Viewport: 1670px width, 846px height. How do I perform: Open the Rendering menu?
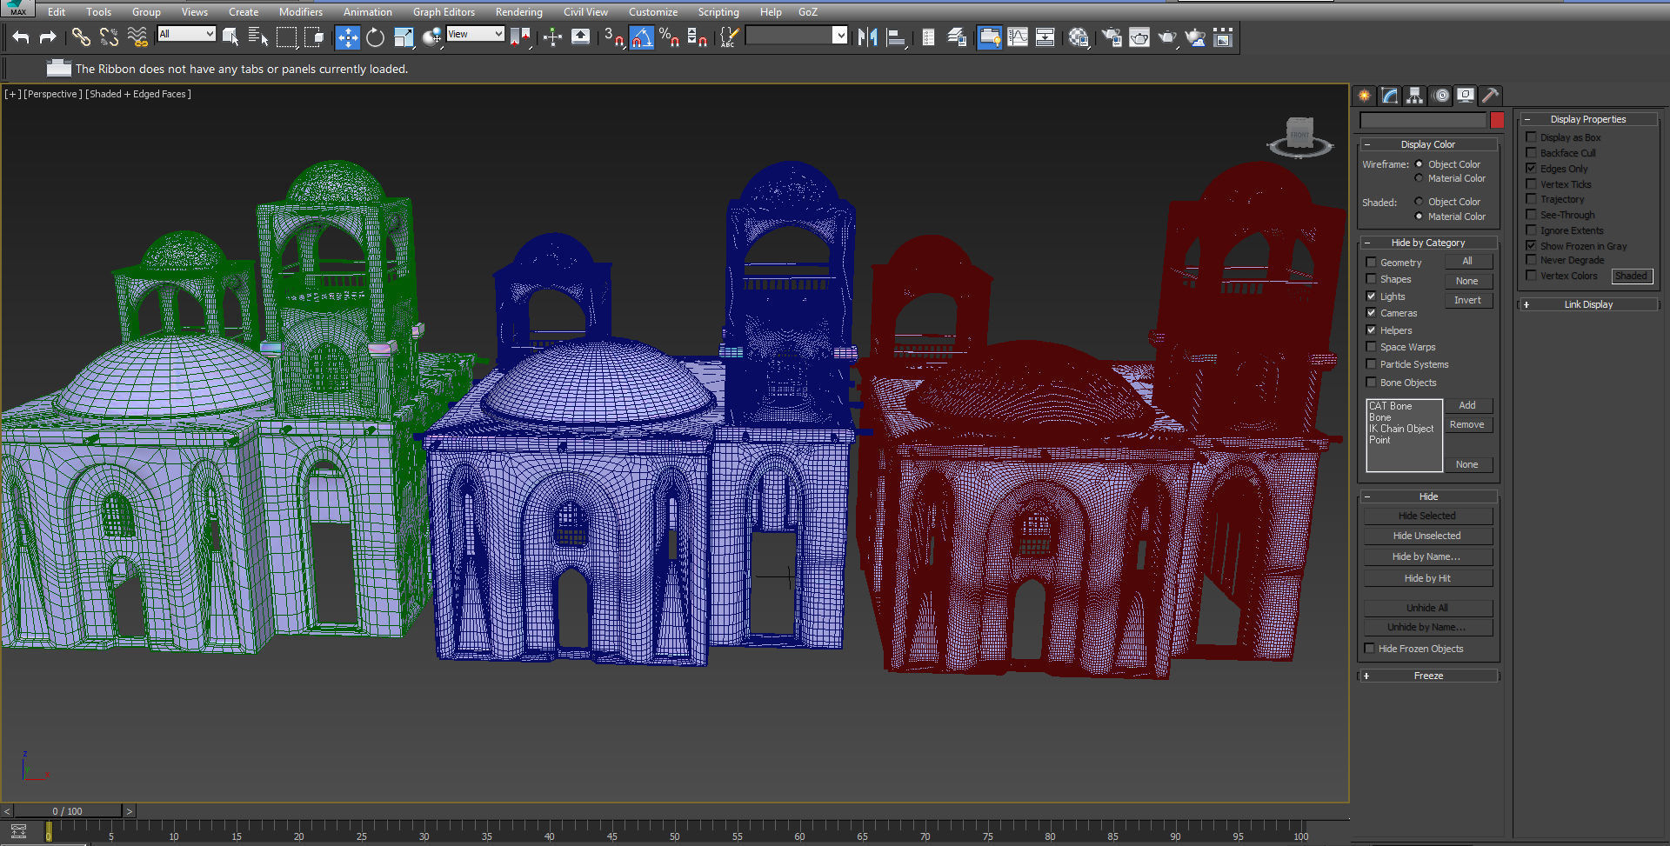point(519,12)
